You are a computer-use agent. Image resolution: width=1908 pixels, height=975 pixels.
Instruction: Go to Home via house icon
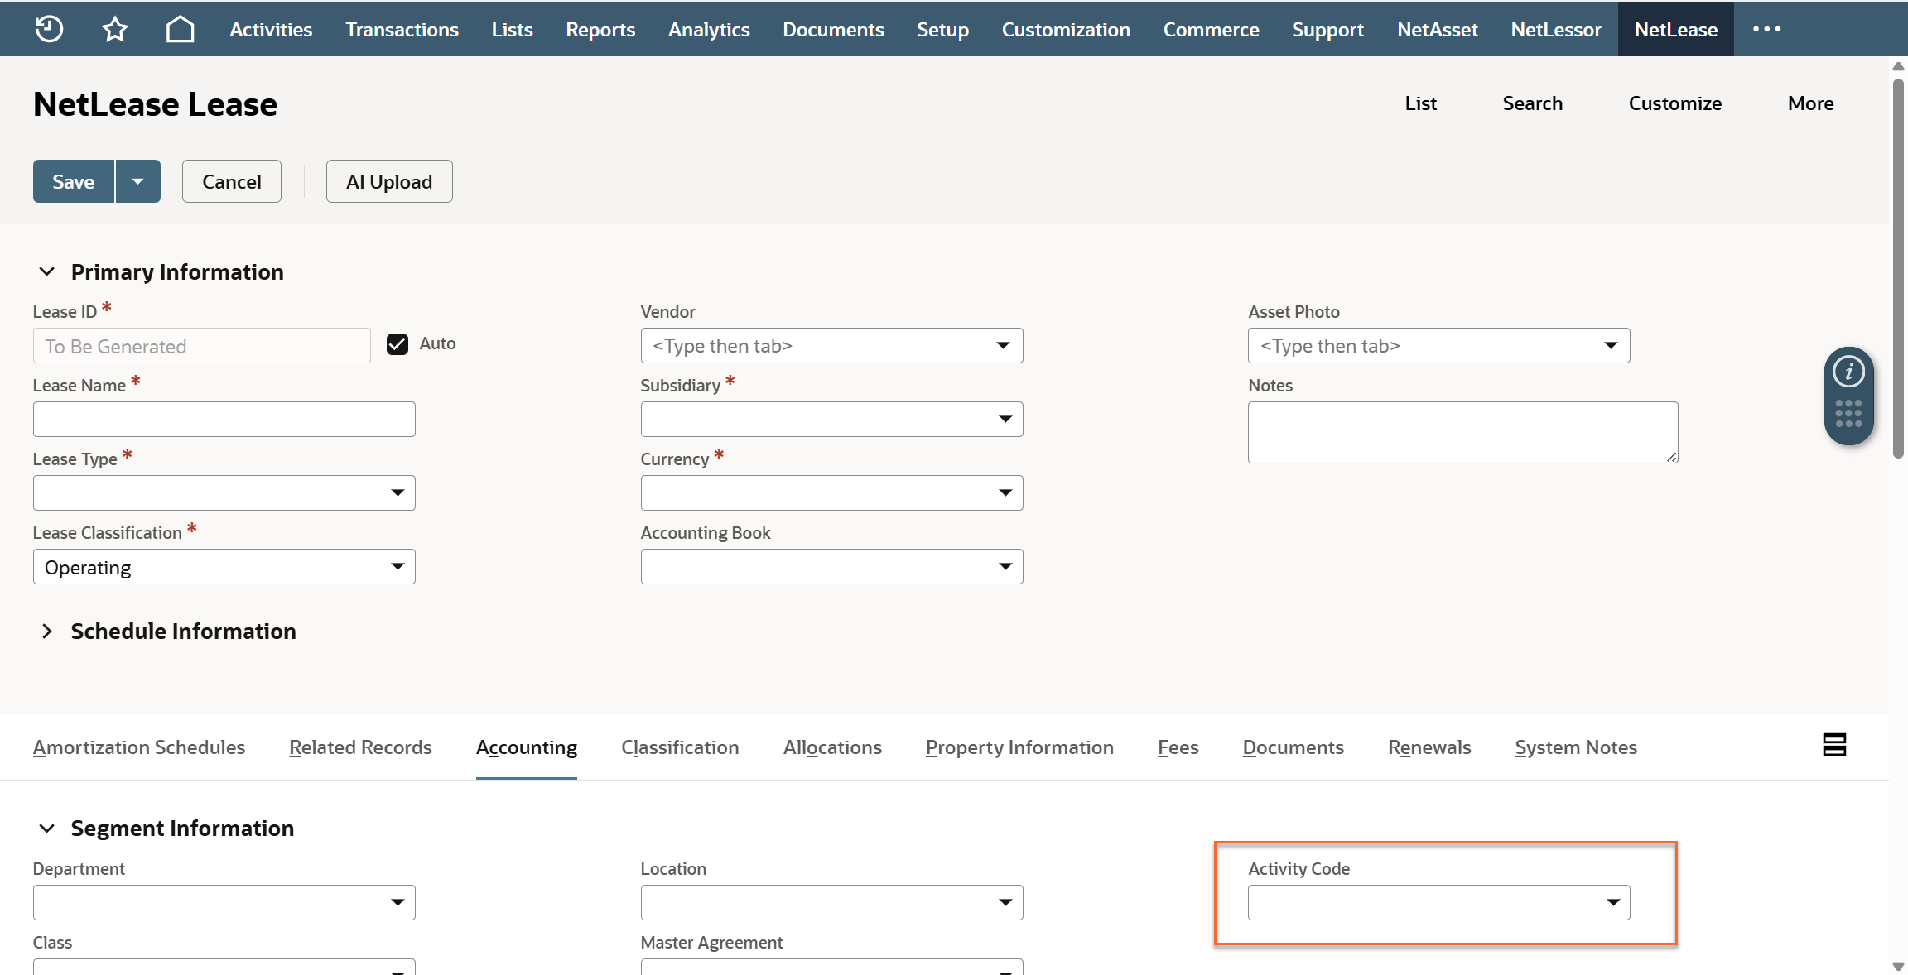[x=180, y=30]
